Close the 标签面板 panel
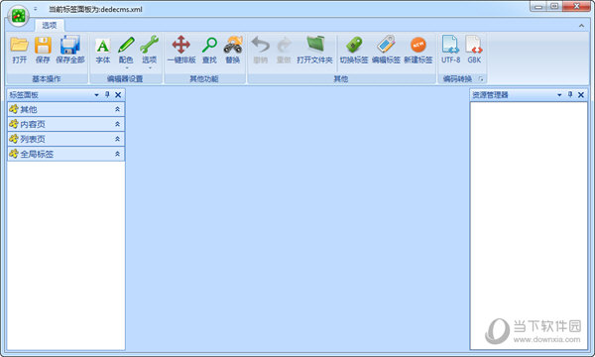The image size is (595, 357). click(118, 95)
